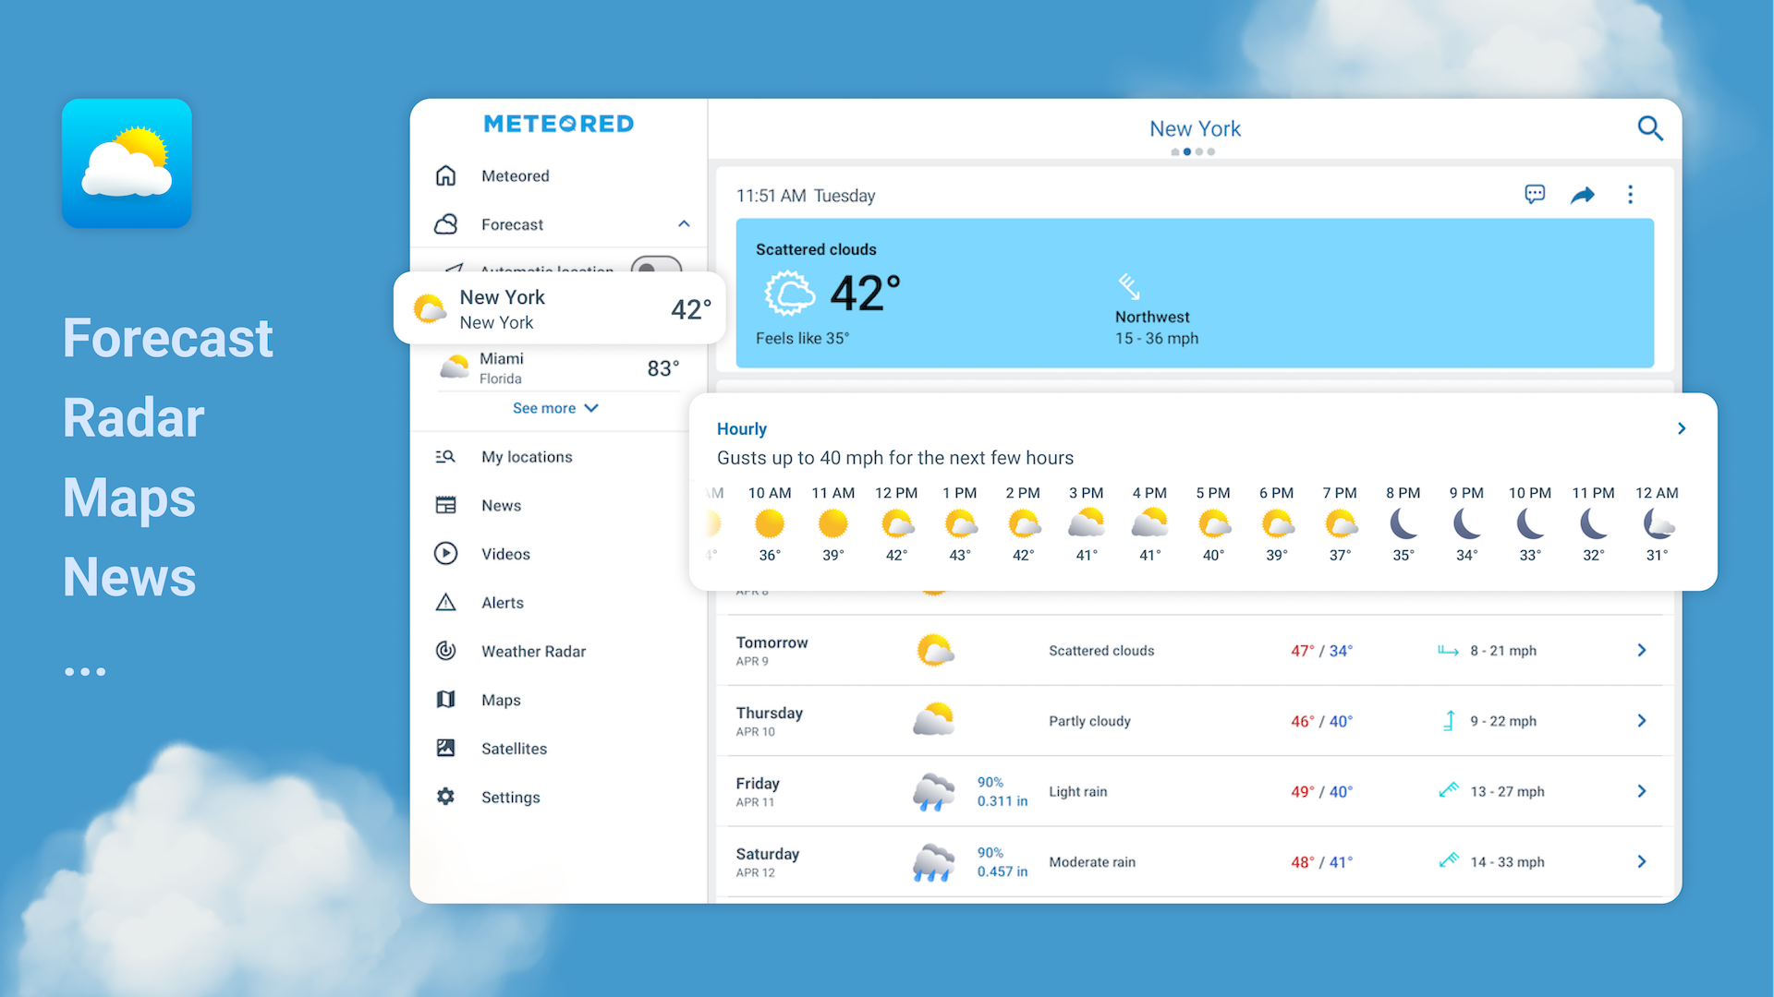Click the Weather Radar icon
Viewport: 1774px width, 997px height.
coord(446,651)
